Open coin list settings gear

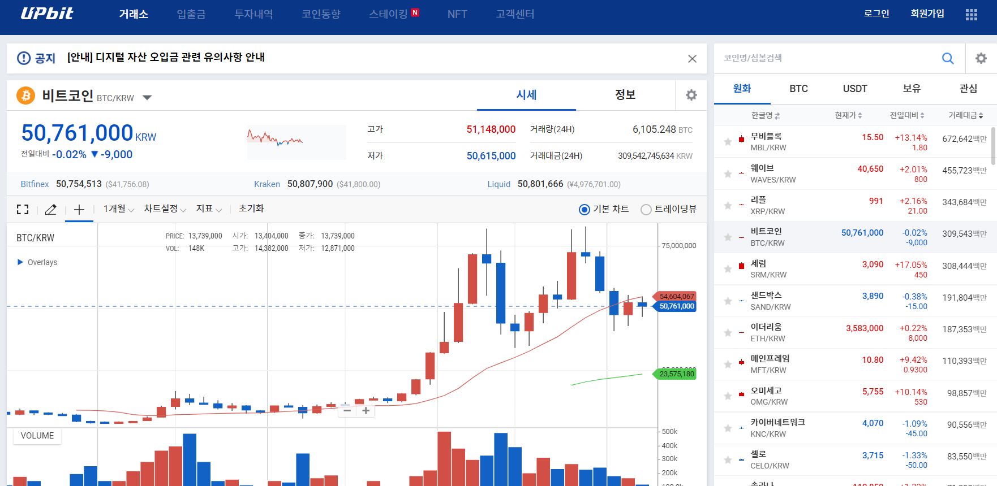pyautogui.click(x=981, y=58)
